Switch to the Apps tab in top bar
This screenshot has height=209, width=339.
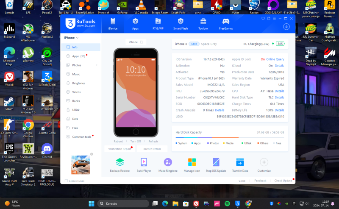(x=135, y=24)
